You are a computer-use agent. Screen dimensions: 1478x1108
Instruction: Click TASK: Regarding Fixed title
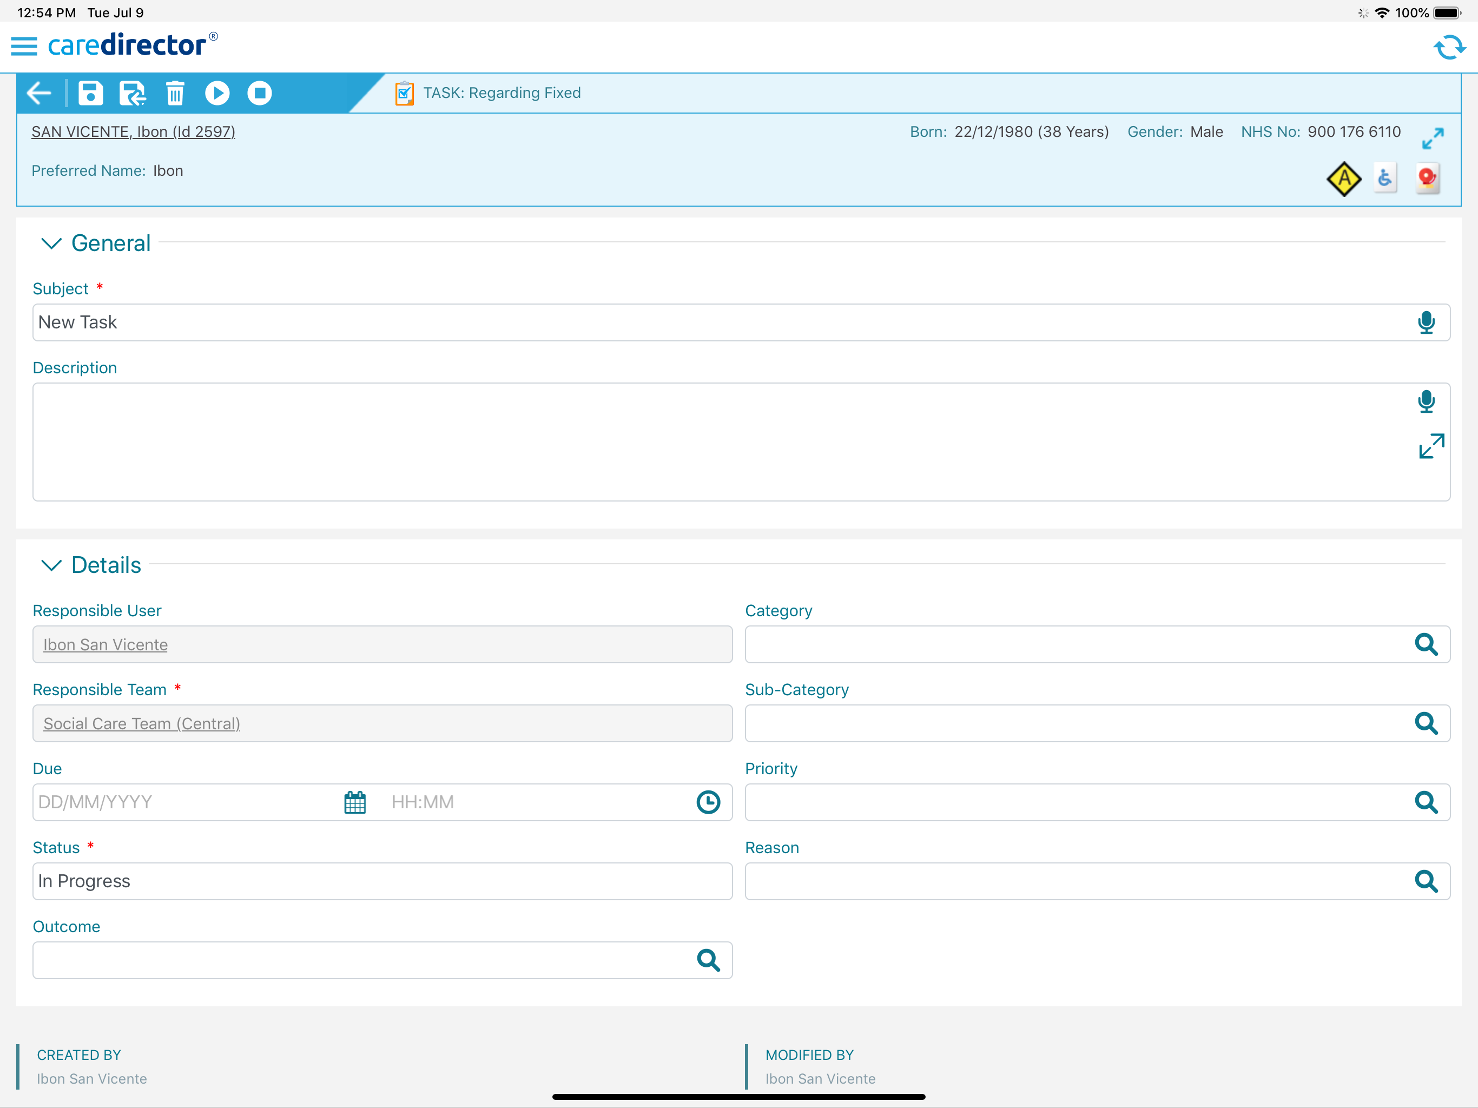pos(502,93)
